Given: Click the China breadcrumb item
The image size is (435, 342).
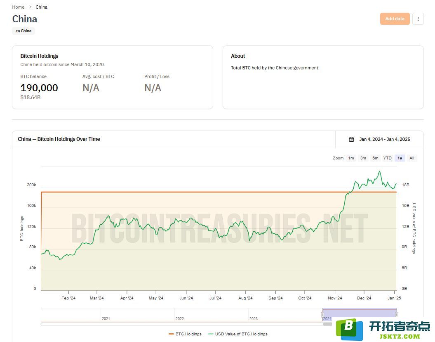Looking at the screenshot, I should click(41, 7).
